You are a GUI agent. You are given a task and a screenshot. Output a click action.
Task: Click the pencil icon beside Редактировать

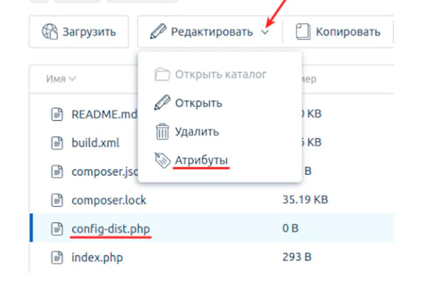pos(157,32)
